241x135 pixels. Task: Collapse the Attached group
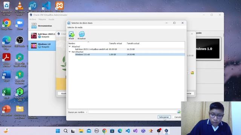[70, 46]
